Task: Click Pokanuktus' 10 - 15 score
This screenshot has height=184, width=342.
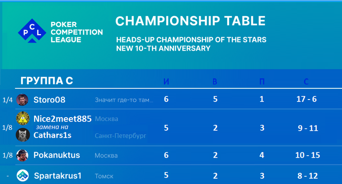Action: (x=307, y=155)
